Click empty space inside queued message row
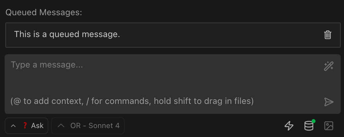Screen dimensions: 344x137 pyautogui.click(x=219, y=35)
